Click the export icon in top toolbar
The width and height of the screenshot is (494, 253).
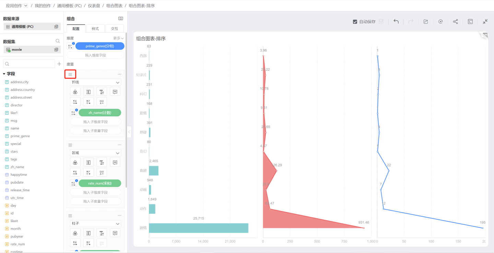pyautogui.click(x=426, y=22)
